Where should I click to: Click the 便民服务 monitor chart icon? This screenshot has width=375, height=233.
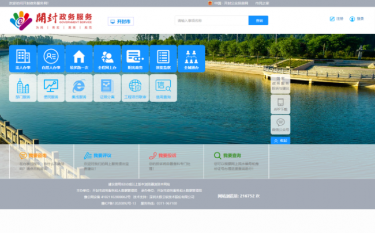coord(51,88)
